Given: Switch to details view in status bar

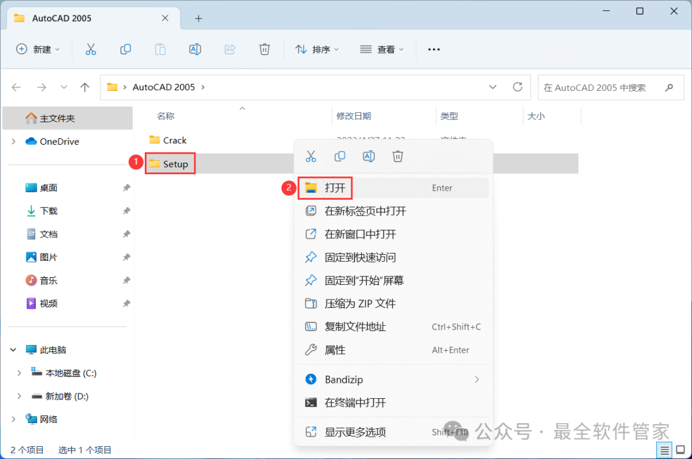Looking at the screenshot, I should (664, 450).
